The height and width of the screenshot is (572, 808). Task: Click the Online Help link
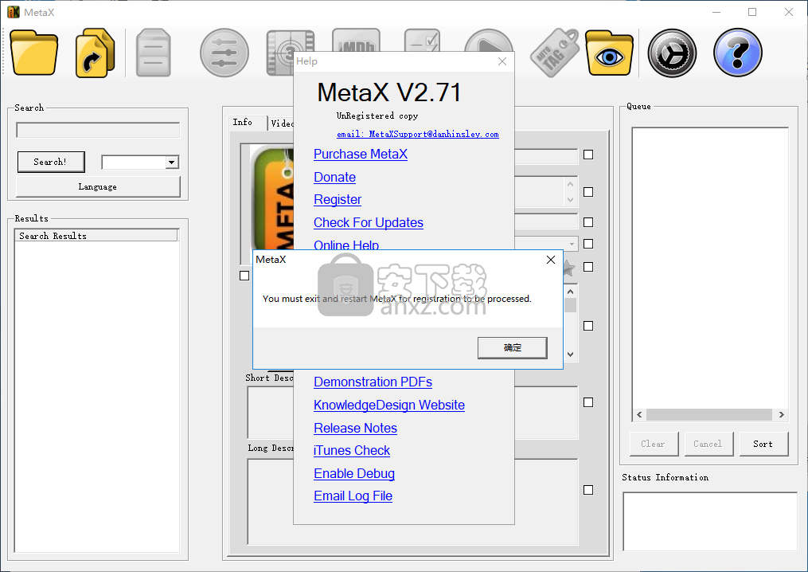coord(346,245)
